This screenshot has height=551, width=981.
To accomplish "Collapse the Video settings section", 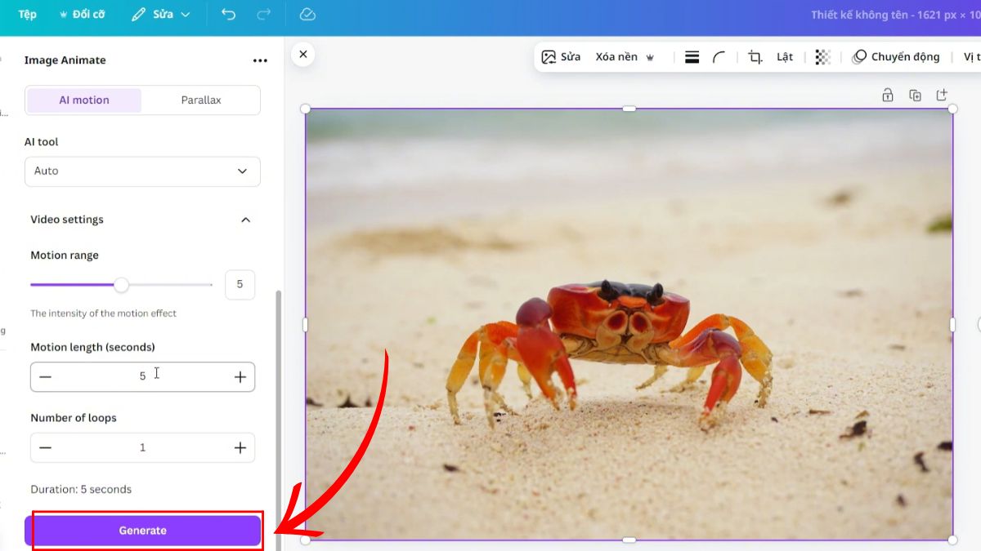I will click(x=245, y=219).
